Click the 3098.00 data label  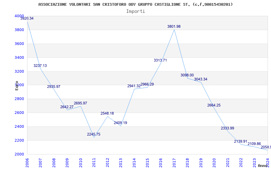click(187, 75)
